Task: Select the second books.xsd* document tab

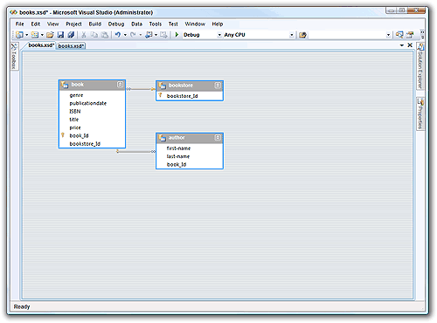Action: click(x=71, y=46)
